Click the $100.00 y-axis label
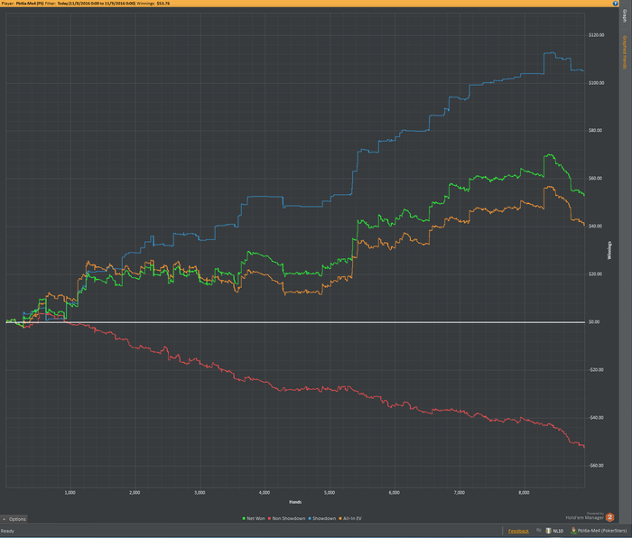 point(596,83)
